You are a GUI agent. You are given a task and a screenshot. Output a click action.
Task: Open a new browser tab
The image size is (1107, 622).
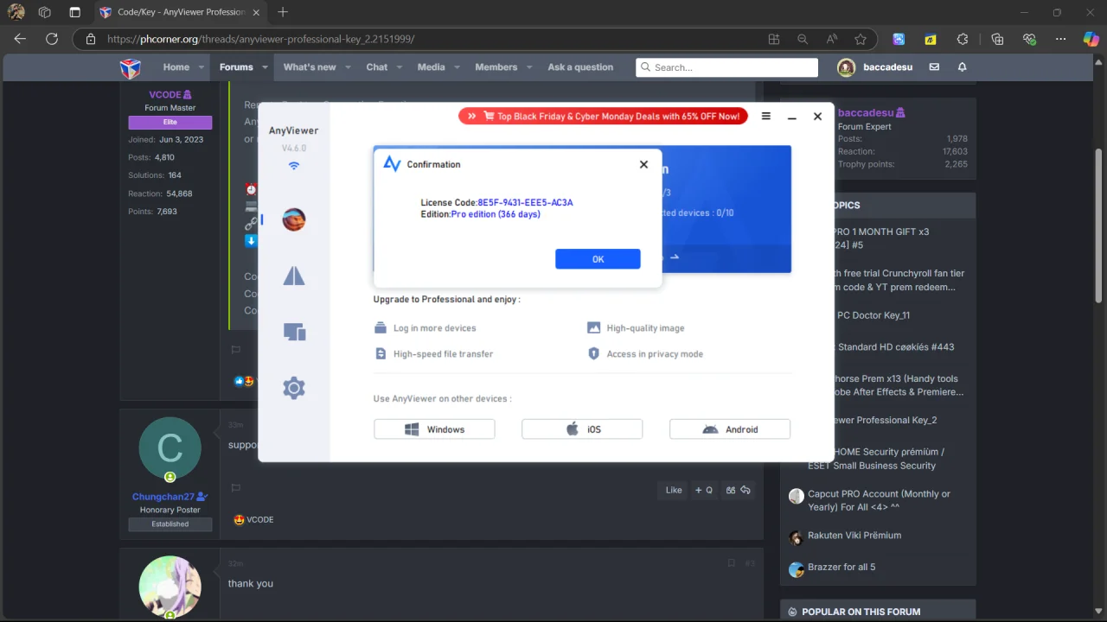pos(283,12)
